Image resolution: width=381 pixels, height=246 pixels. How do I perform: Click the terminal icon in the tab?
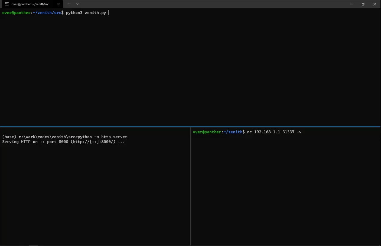click(x=7, y=4)
